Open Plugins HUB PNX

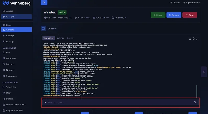coord(16,110)
